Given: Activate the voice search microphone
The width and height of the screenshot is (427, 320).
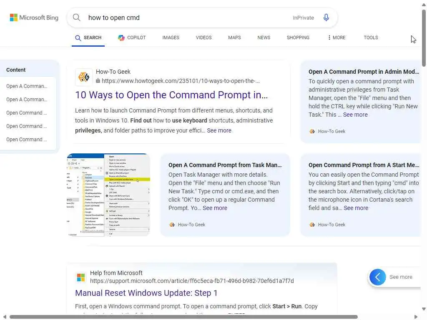Looking at the screenshot, I should pyautogui.click(x=326, y=17).
